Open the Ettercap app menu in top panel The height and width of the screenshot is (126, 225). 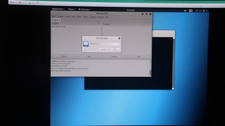click(85, 9)
